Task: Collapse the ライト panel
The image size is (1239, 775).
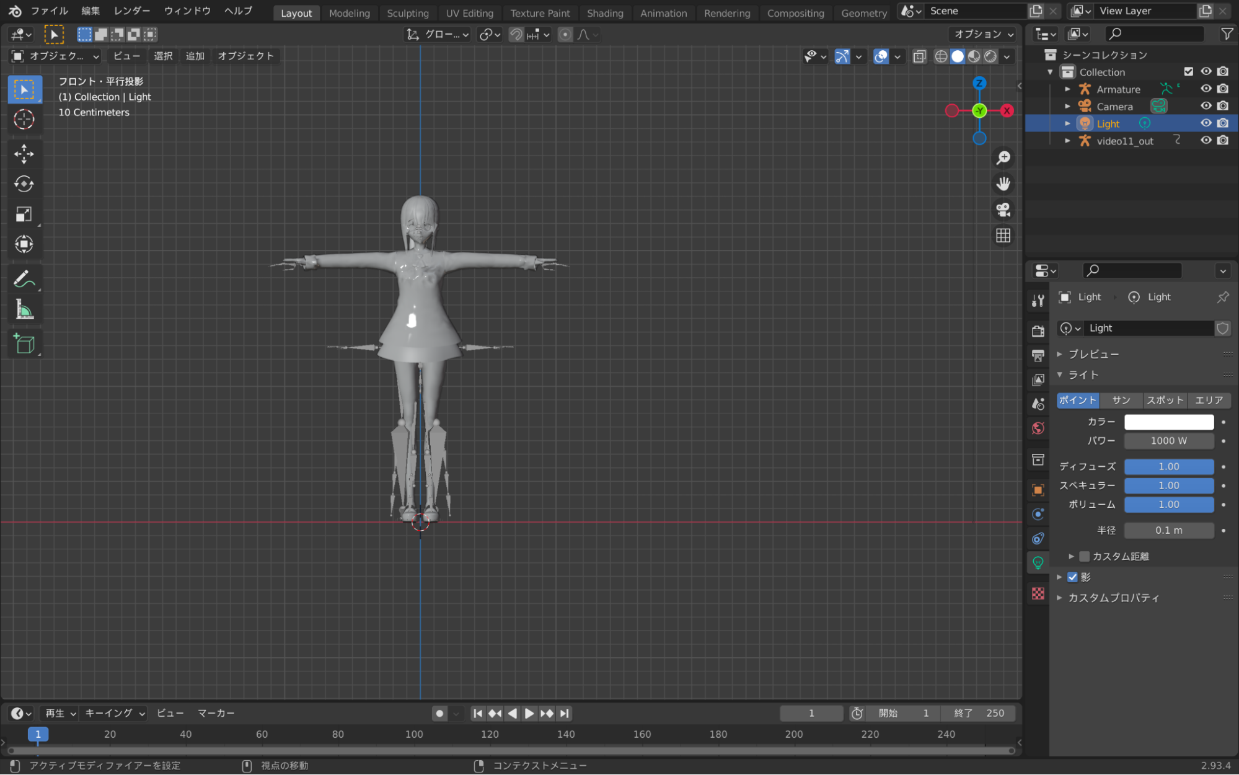Action: (x=1059, y=375)
